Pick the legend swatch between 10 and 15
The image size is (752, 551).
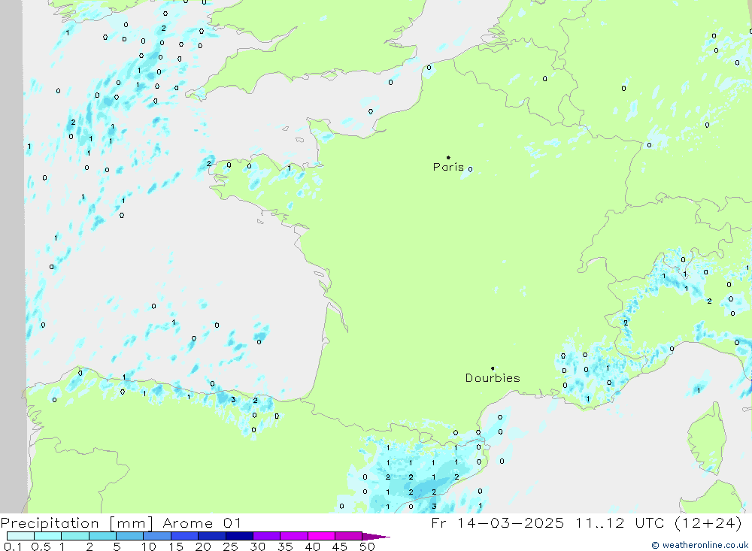[x=157, y=536]
